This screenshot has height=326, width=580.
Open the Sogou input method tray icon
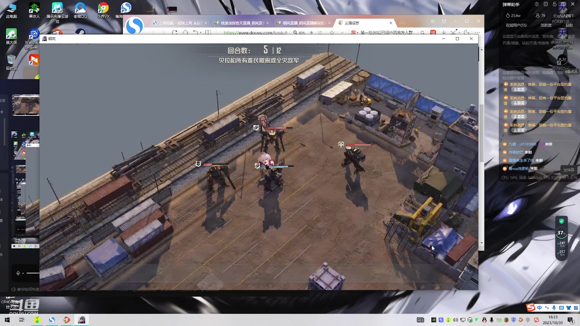coord(536,320)
